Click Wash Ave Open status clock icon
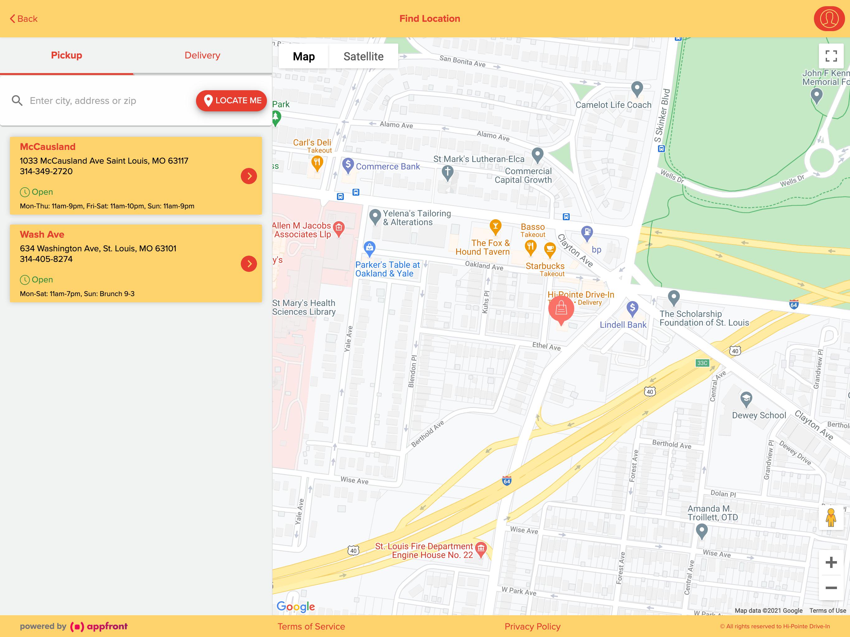 click(25, 280)
